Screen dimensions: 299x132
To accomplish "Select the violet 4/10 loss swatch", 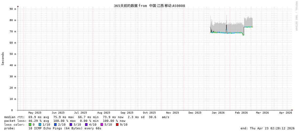I will tap(86, 125).
